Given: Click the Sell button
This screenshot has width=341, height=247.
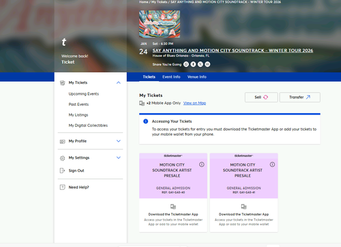Looking at the screenshot, I should click(x=261, y=97).
